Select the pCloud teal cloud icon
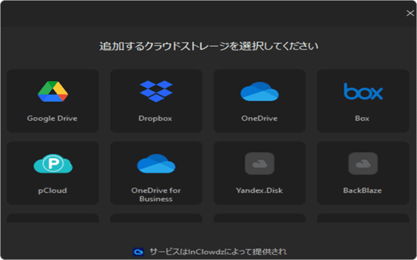Image resolution: width=417 pixels, height=260 pixels. point(53,164)
